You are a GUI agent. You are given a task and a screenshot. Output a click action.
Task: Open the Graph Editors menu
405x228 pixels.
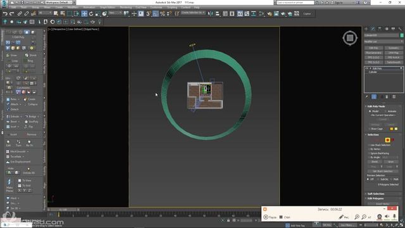click(108, 7)
